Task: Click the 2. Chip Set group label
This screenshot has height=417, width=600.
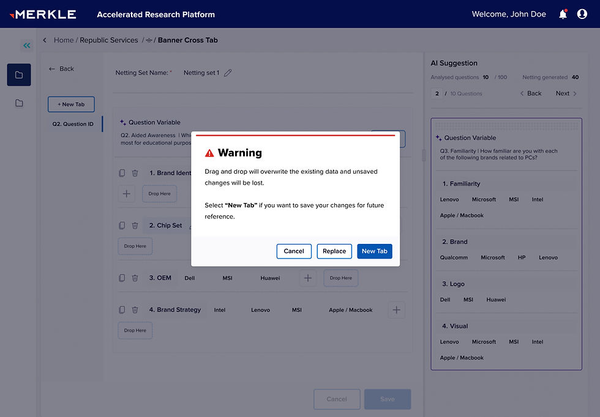Action: pos(166,226)
